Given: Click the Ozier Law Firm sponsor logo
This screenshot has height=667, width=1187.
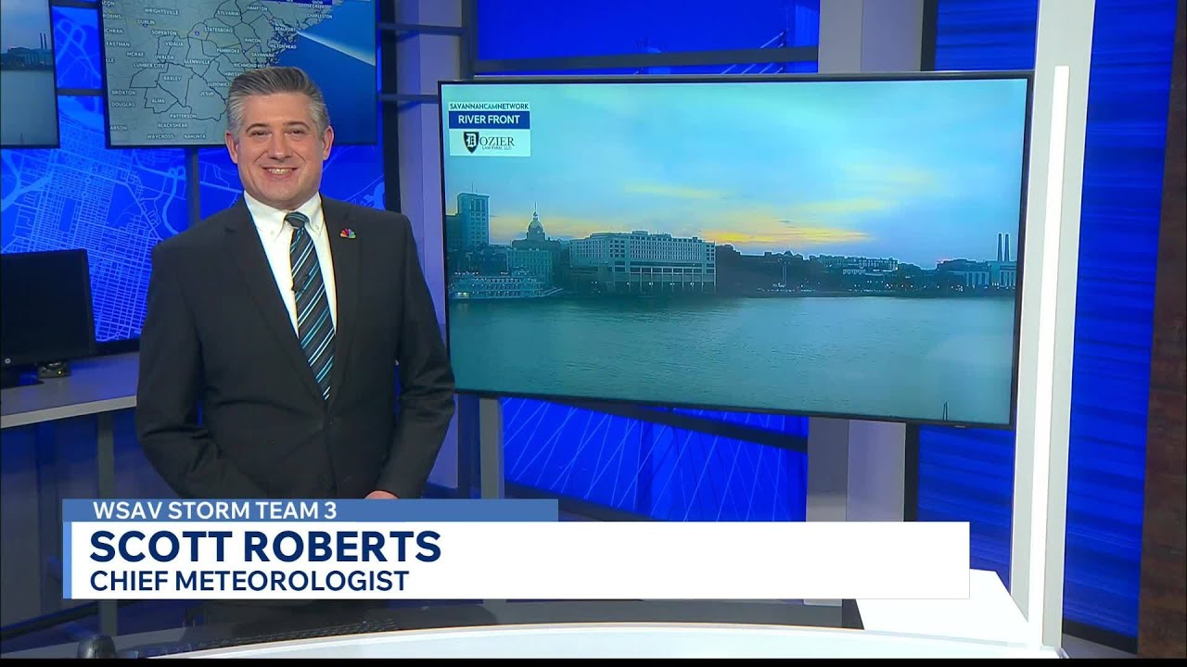Looking at the screenshot, I should 490,143.
